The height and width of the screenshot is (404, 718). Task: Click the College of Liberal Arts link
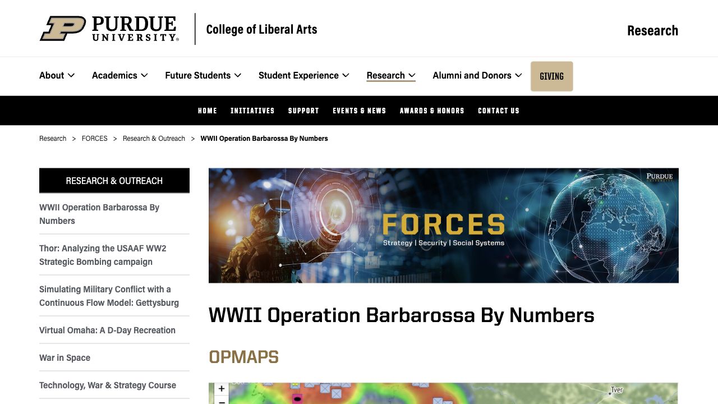tap(261, 29)
